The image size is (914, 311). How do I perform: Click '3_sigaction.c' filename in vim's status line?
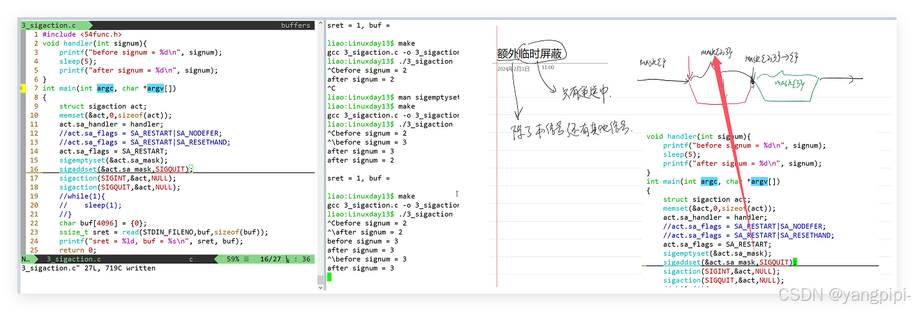pos(73,260)
